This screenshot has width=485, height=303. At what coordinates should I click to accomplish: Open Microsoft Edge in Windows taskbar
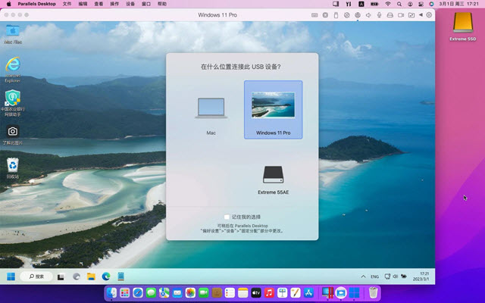106,276
